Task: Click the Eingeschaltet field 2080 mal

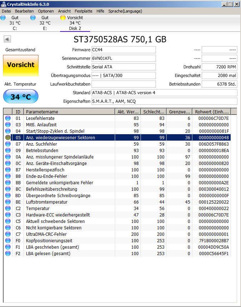Action: coord(220,75)
